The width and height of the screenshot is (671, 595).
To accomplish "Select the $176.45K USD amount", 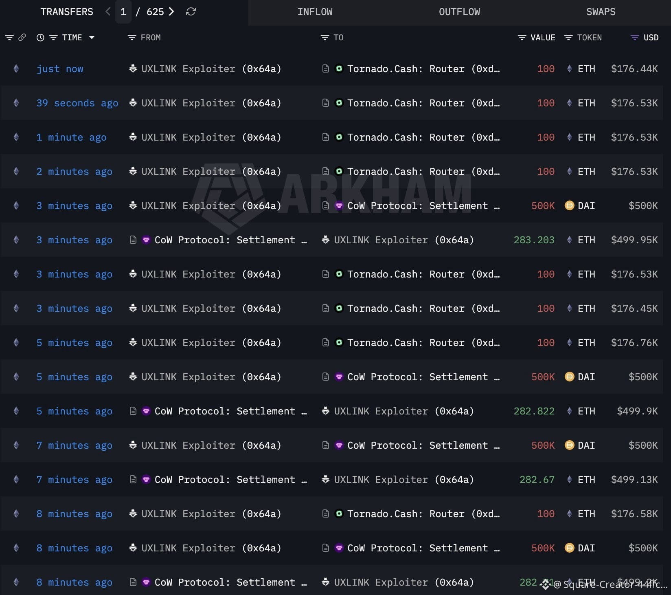I will click(634, 309).
